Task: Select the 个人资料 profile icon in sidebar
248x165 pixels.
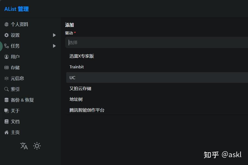Action: (7, 24)
